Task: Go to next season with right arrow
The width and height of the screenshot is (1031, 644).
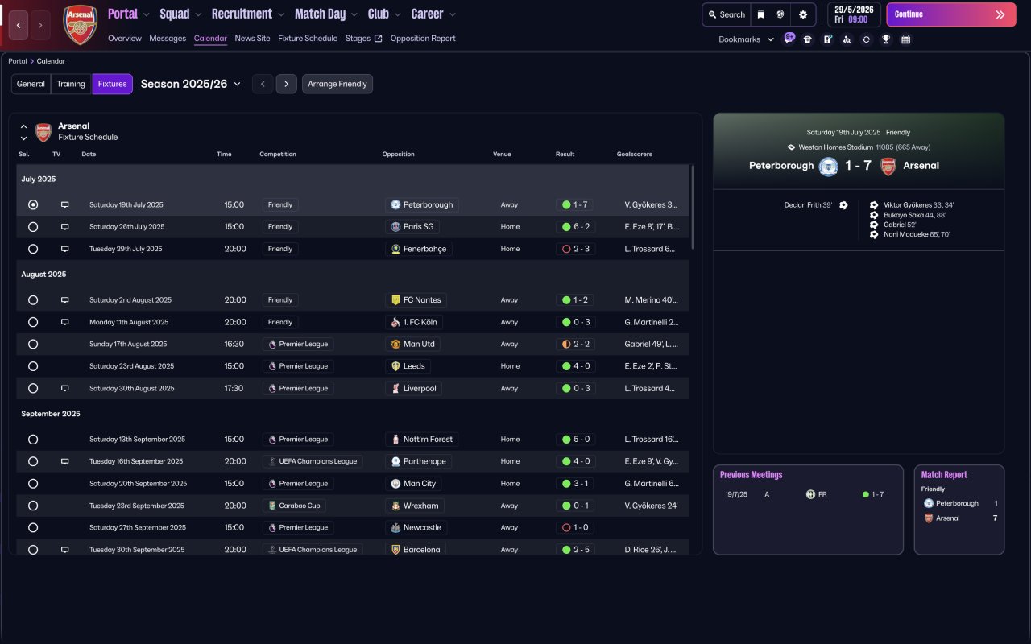Action: (x=287, y=84)
